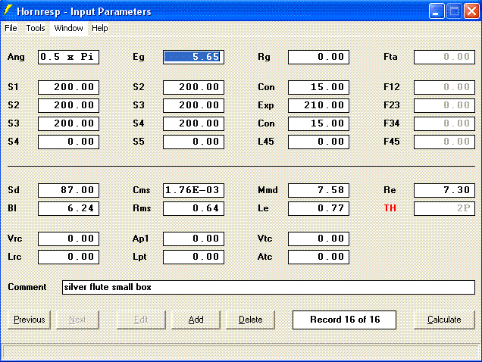The image size is (482, 362).
Task: Click the Record 16 of 16 box
Action: pos(344,320)
